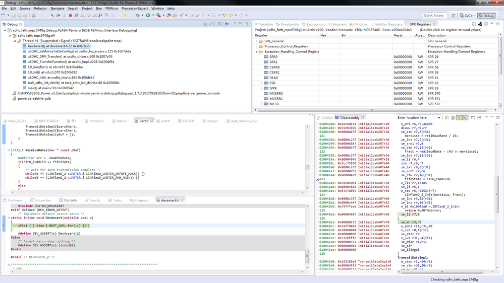This screenshot has height=283, width=504.
Task: Collapse Thread #1 in the Debug tree
Action: [15, 41]
